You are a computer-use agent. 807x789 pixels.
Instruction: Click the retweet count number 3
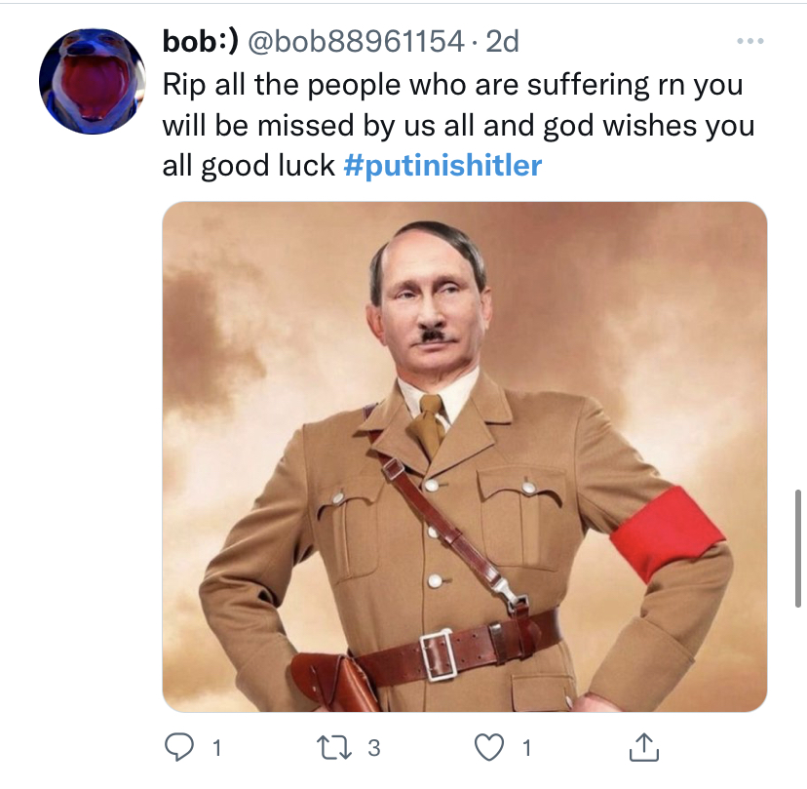pos(374,749)
